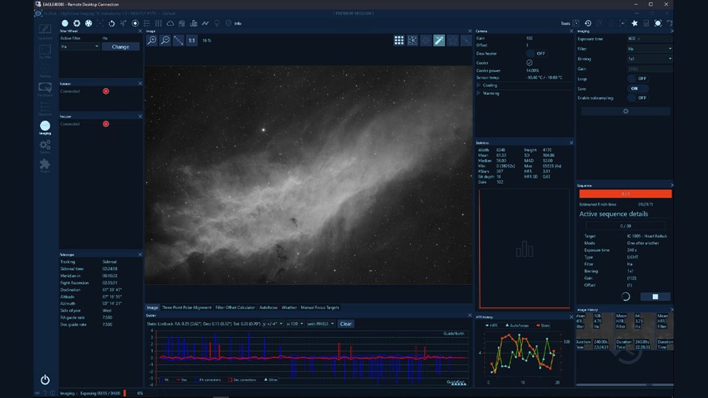The height and width of the screenshot is (398, 708).
Task: Open Flat Wizard in the sidebar
Action: (45, 89)
